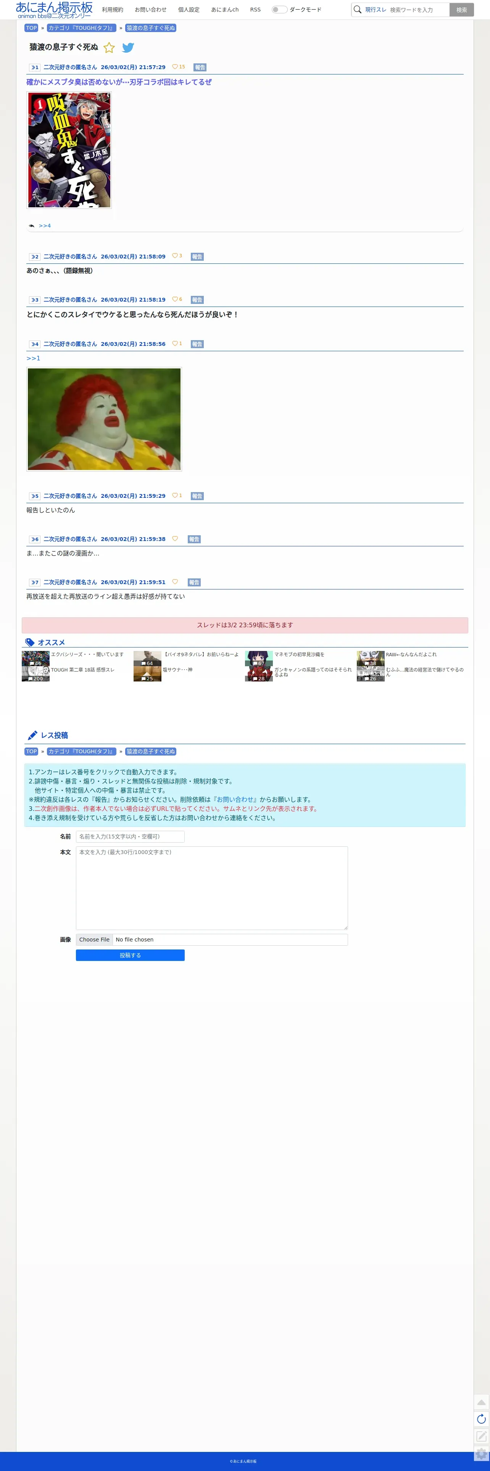Screen dimensions: 490x1471
Task: Open the clown image in post 4
Action: (104, 419)
